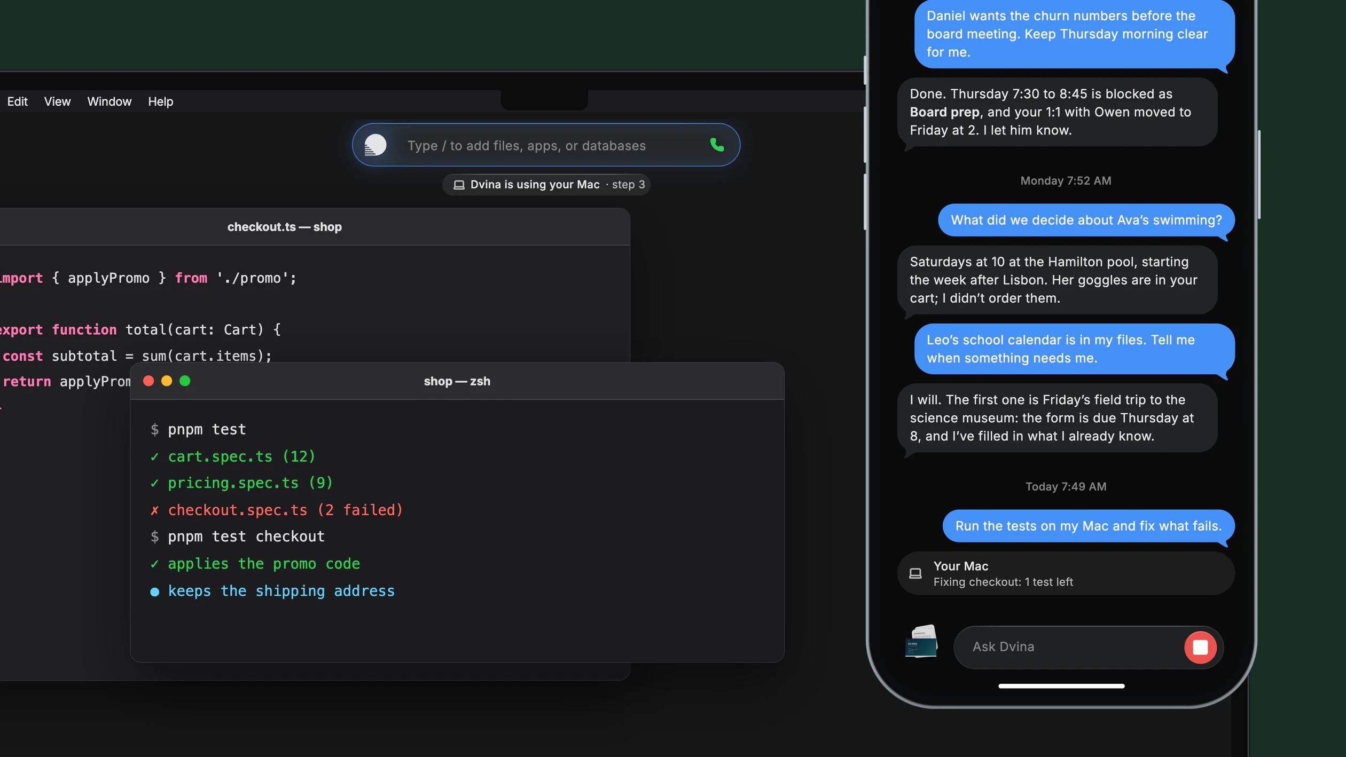Close the shop — zsh terminal window
Image resolution: width=1346 pixels, height=757 pixels.
pos(148,381)
